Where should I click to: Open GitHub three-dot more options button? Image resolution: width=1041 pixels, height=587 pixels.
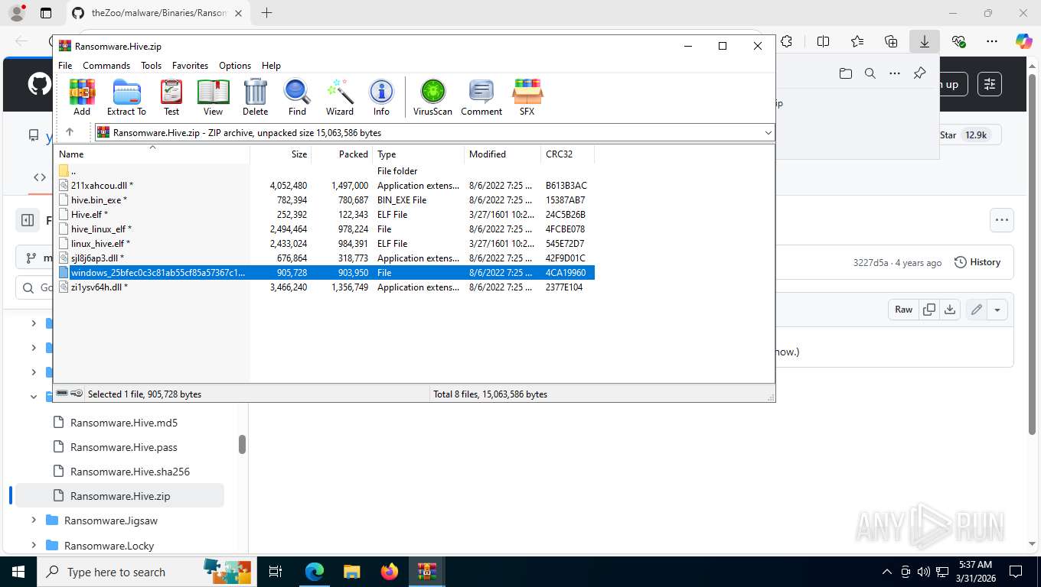(x=1001, y=220)
